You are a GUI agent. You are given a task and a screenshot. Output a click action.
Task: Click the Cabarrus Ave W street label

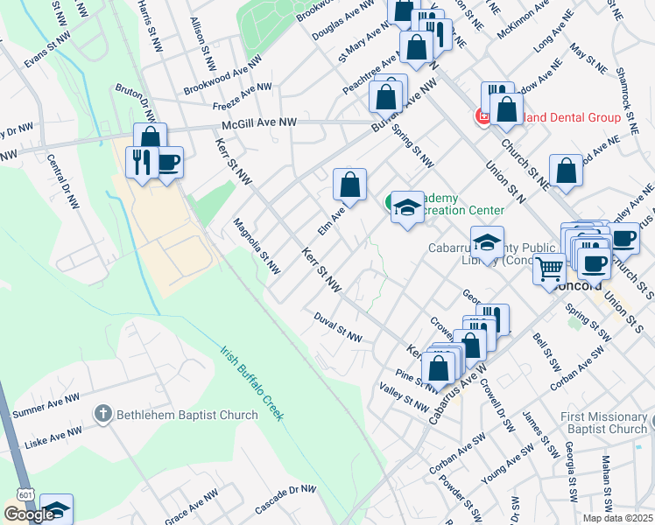click(458, 395)
